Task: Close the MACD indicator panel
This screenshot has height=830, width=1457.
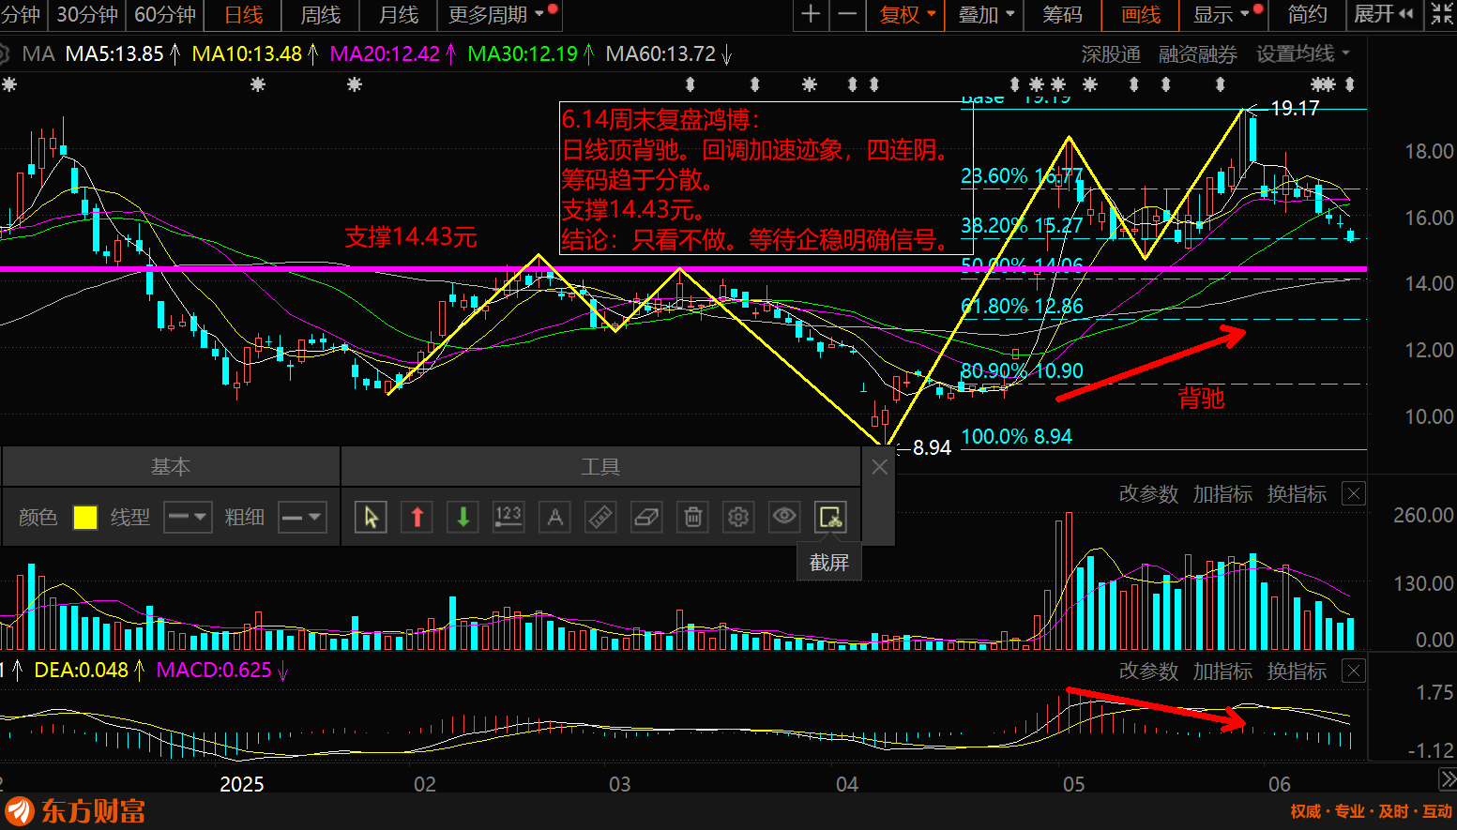Action: [1353, 672]
